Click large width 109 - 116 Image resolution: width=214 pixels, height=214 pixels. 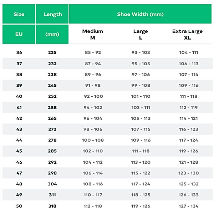(141, 140)
